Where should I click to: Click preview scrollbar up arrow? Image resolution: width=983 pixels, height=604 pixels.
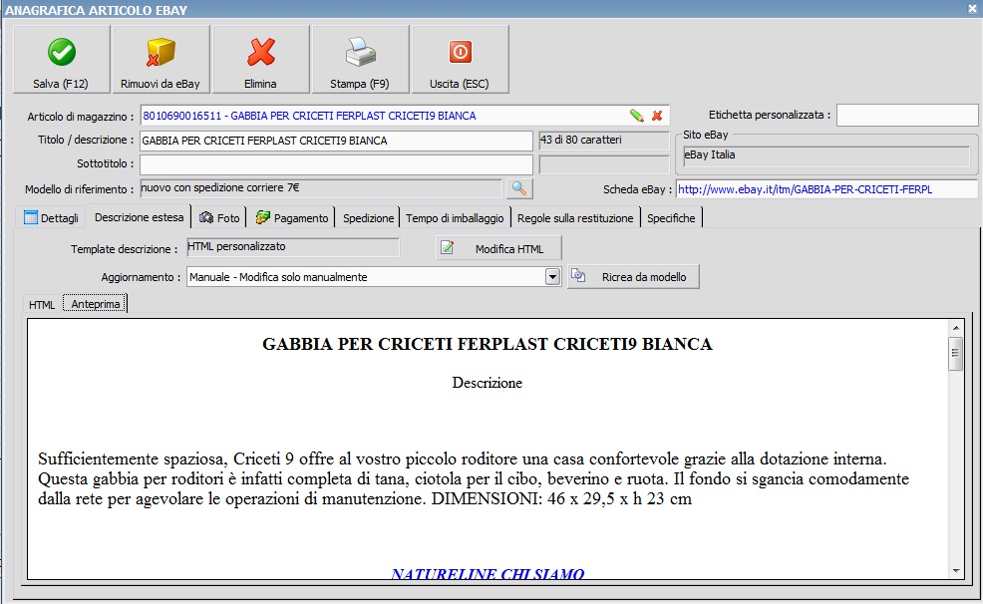pos(955,328)
